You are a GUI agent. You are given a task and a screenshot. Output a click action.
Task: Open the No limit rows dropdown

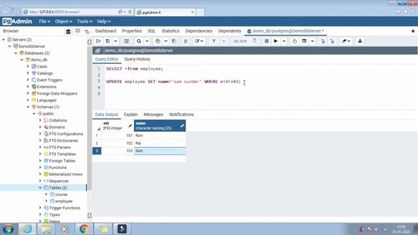click(245, 41)
